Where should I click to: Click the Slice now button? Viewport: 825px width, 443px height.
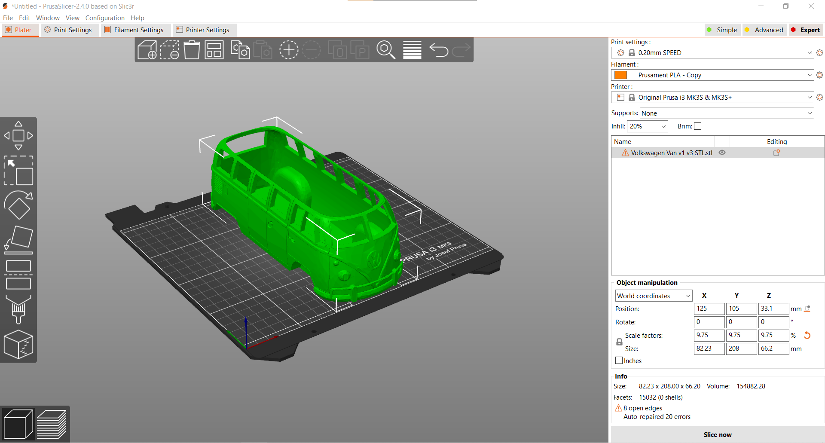pyautogui.click(x=717, y=434)
